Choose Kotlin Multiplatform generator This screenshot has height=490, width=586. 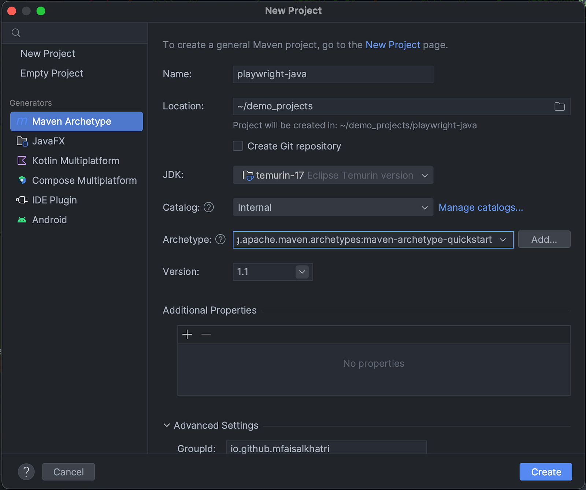75,161
